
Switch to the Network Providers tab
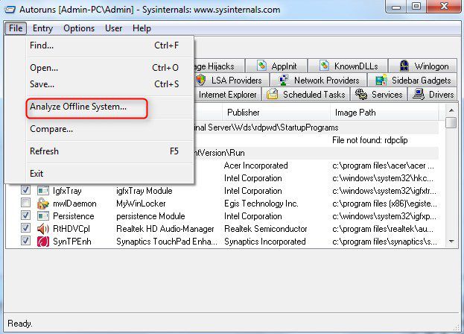[319, 80]
